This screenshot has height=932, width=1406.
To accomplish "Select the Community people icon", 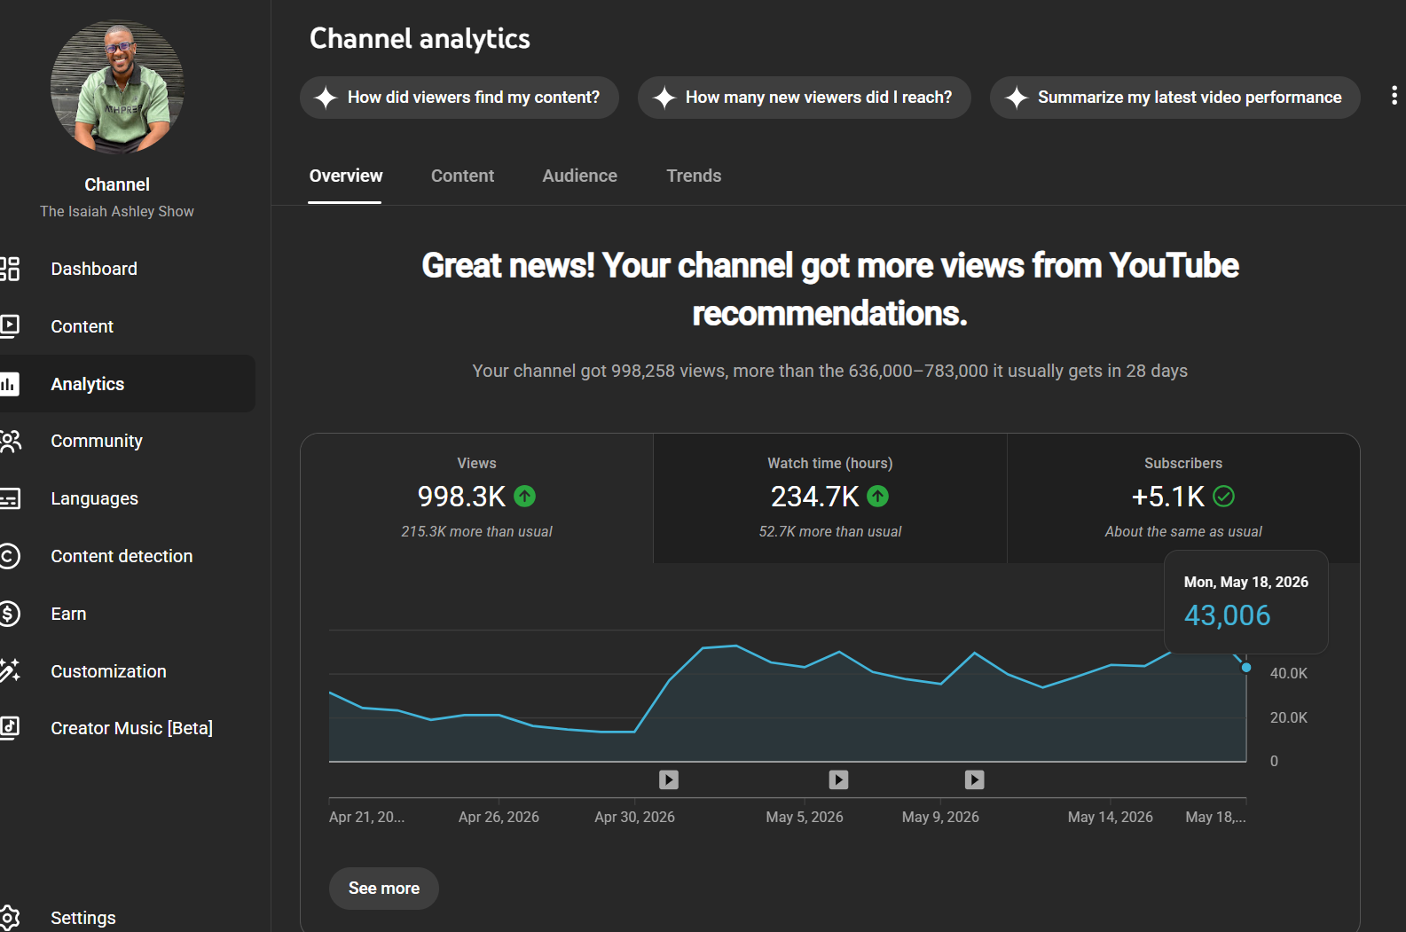I will click(x=9, y=441).
